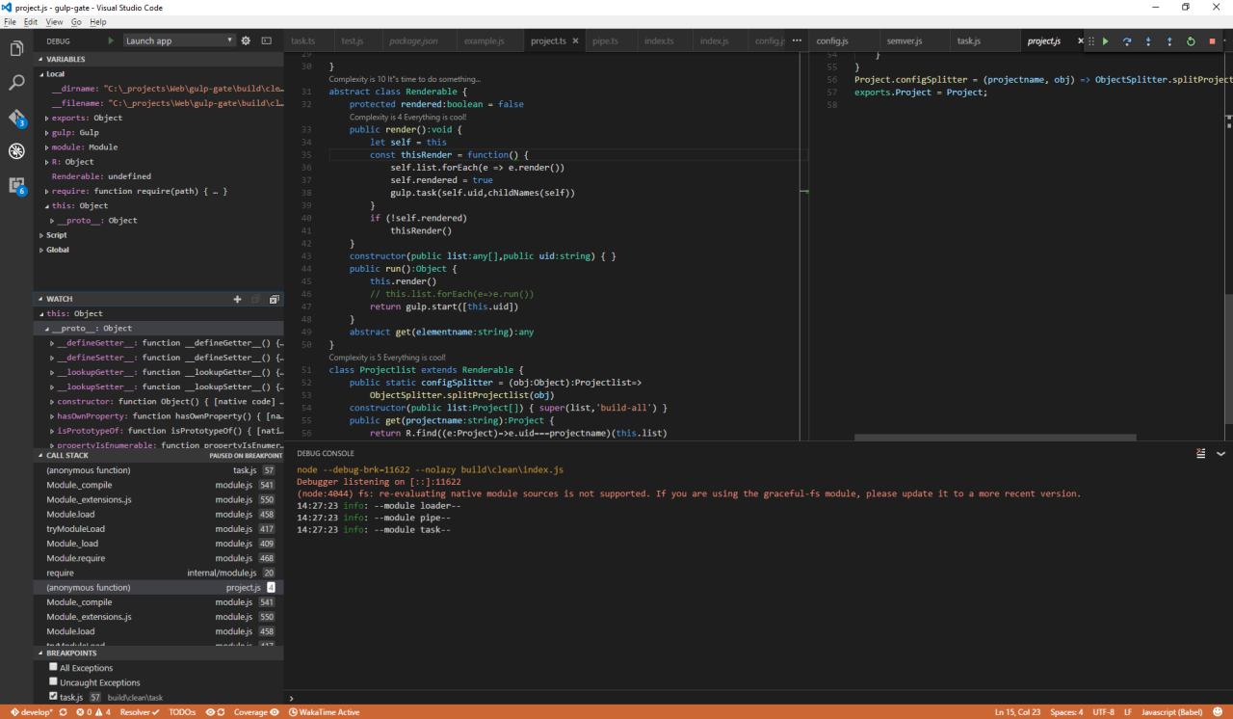
Task: Open the Explorer view in activity bar
Action: [x=16, y=49]
